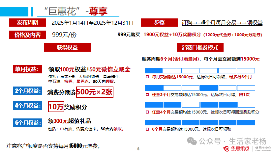Click the 999元/份 price text
This screenshot has width=275, height=152.
(64, 35)
